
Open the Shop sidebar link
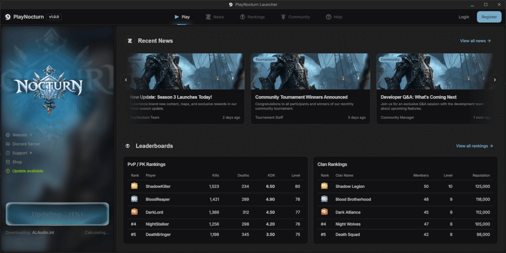(14, 162)
